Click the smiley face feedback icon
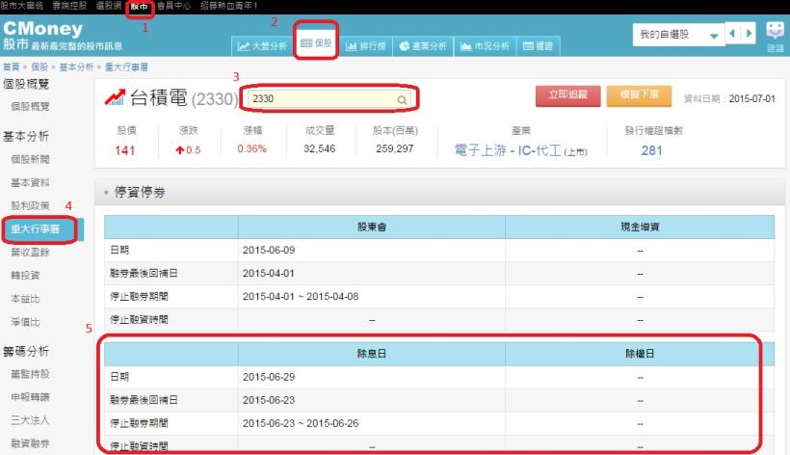Viewport: 790px width, 455px height. point(775,30)
